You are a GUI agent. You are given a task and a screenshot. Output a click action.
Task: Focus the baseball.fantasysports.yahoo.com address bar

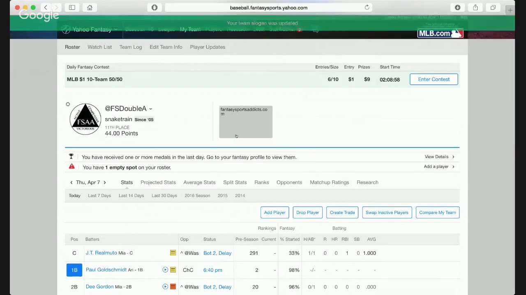coord(268,7)
